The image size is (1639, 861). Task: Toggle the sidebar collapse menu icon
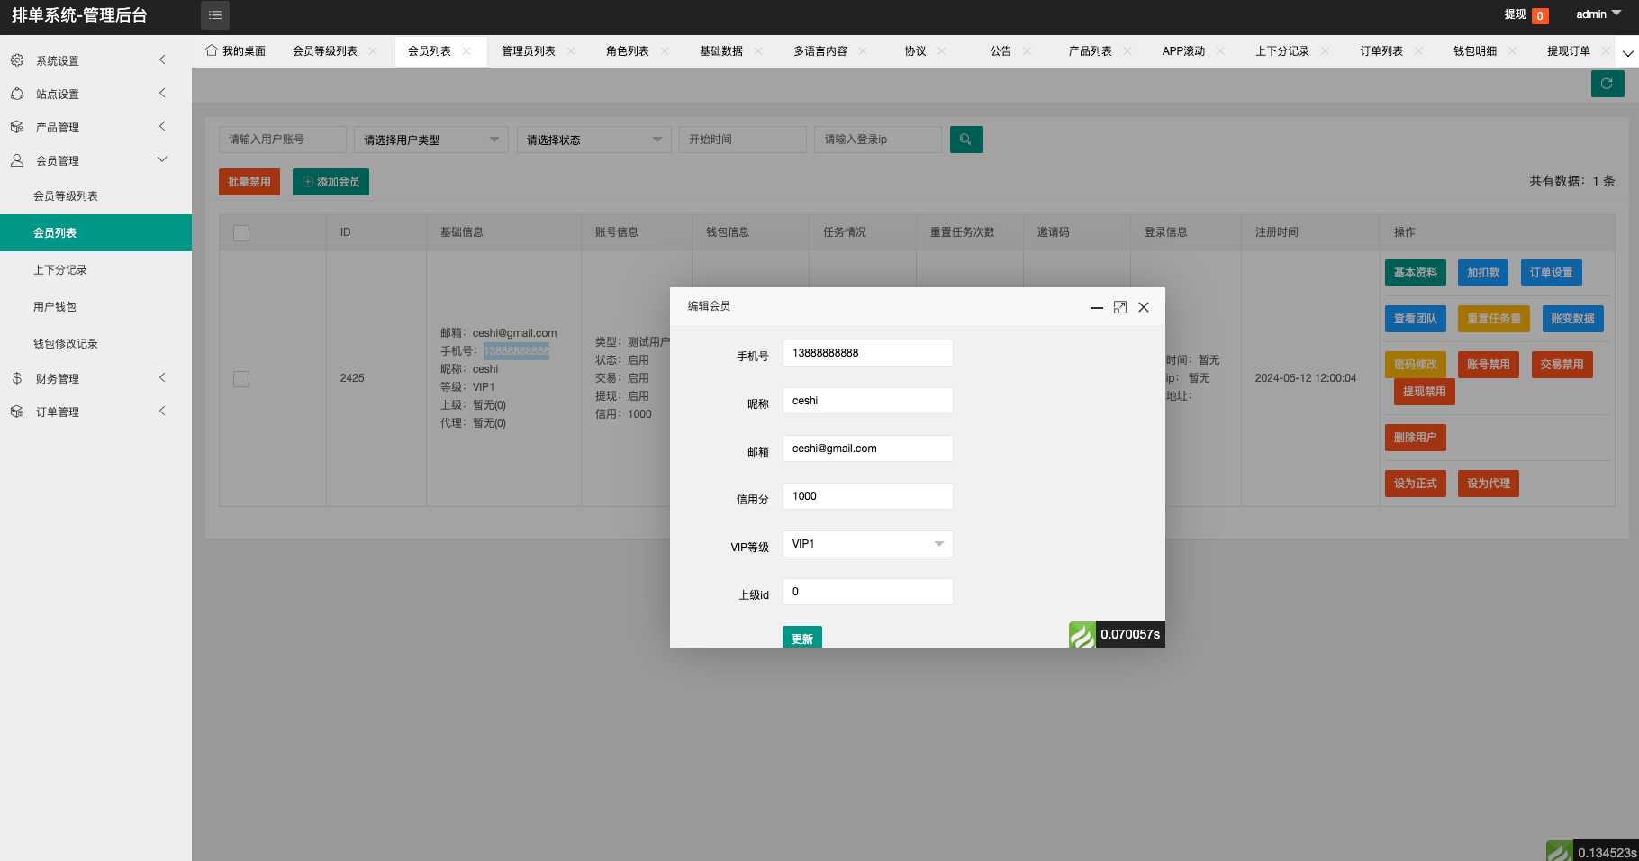pos(215,15)
